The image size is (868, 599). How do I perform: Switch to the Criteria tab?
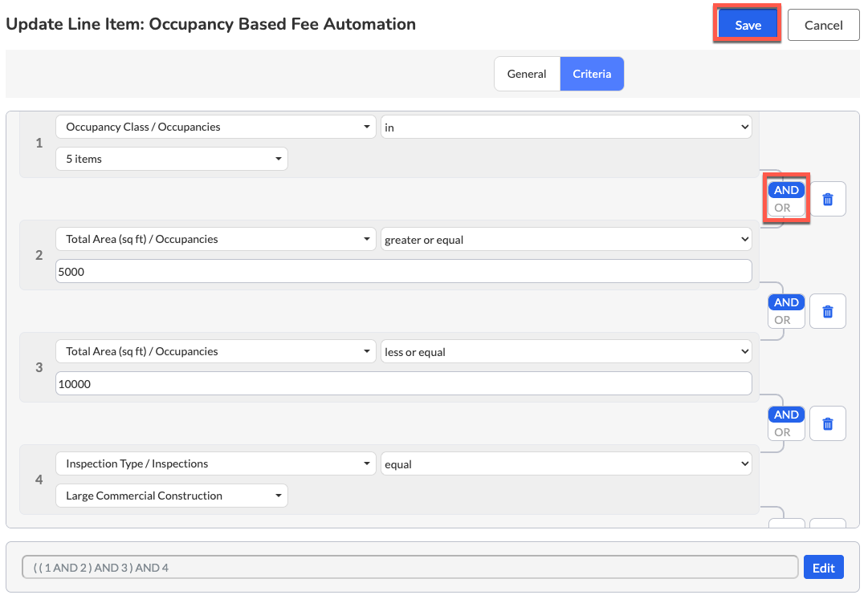592,74
